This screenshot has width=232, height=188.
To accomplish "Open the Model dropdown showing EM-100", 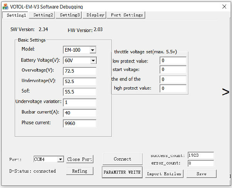I will tap(92, 50).
